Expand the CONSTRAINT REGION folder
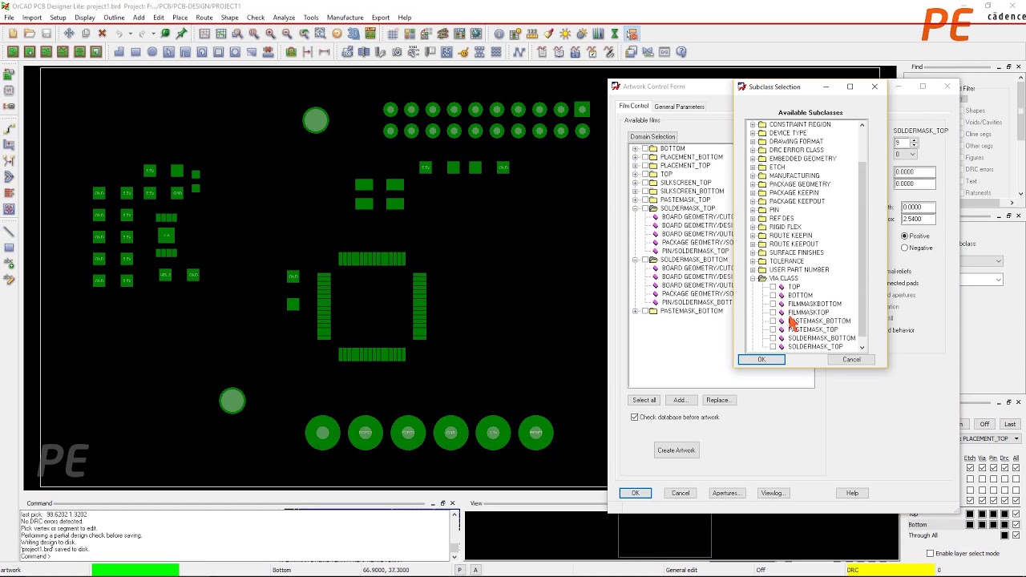Viewport: 1026px width, 577px height. tap(753, 125)
